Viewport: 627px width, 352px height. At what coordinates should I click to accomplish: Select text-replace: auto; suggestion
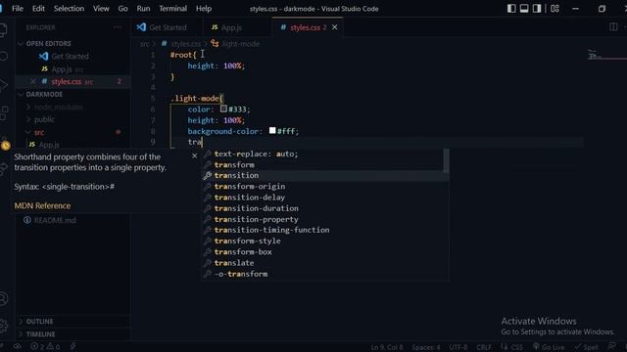pyautogui.click(x=324, y=154)
